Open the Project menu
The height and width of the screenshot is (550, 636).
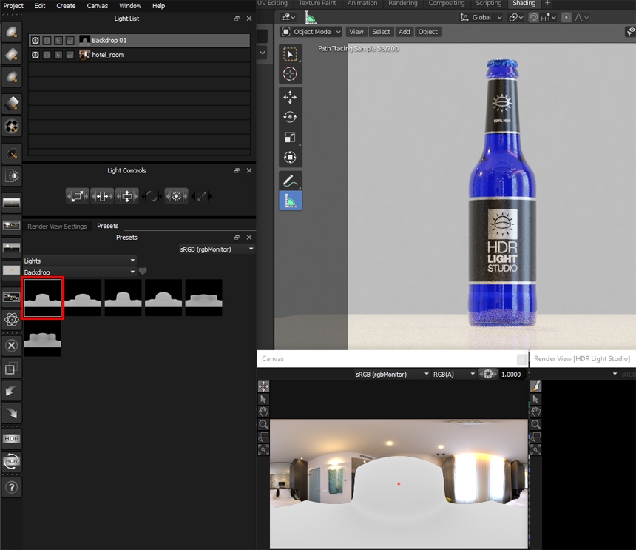pyautogui.click(x=13, y=6)
